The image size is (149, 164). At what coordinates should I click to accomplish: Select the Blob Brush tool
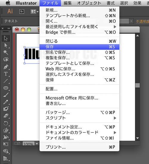[x=6, y=109]
